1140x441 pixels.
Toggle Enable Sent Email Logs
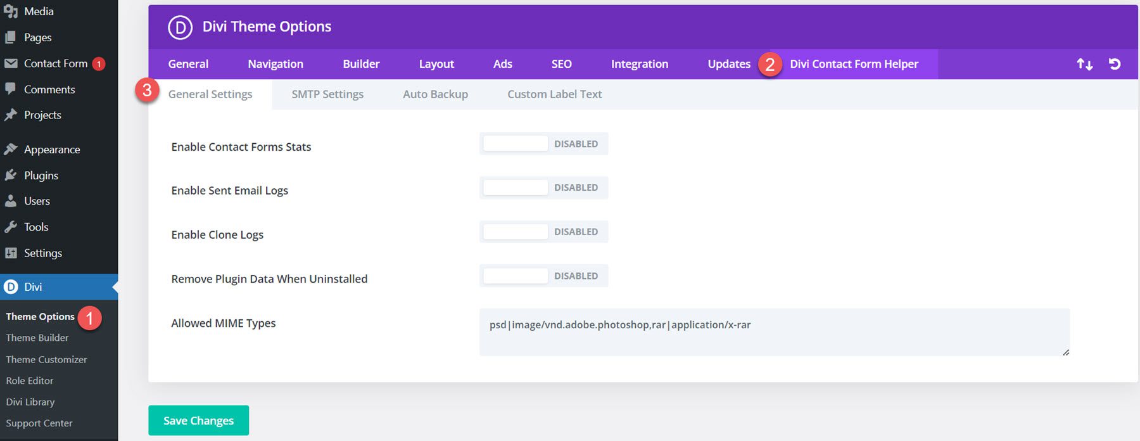(x=543, y=188)
